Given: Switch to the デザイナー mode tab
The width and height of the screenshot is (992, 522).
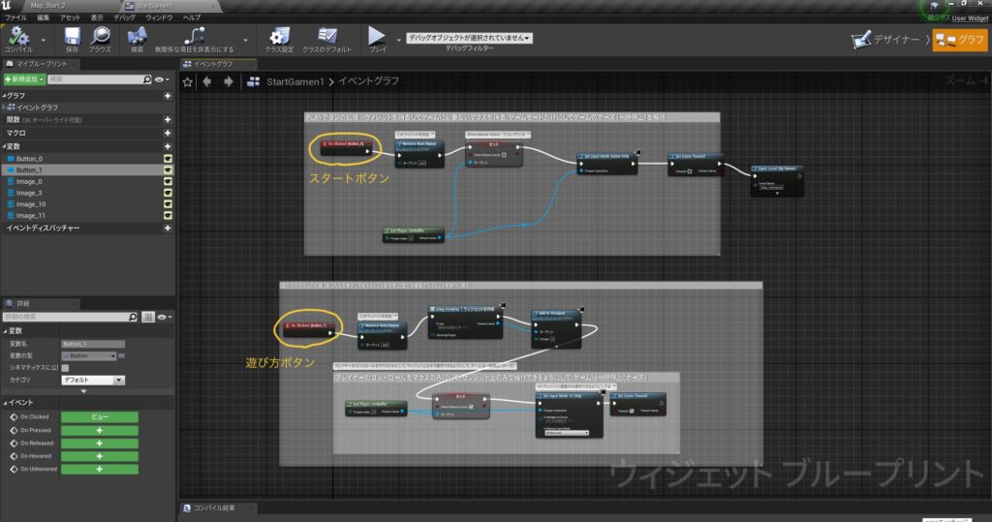Looking at the screenshot, I should 886,40.
